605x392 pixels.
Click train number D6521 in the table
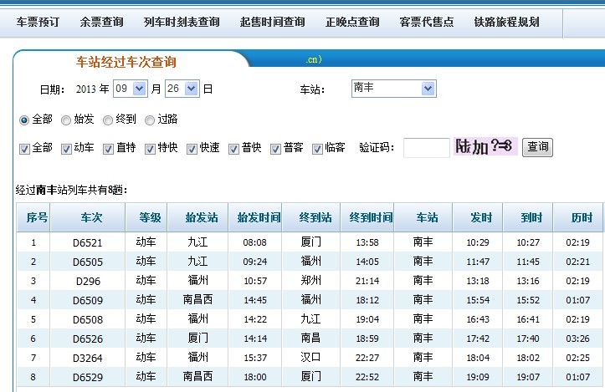click(88, 242)
